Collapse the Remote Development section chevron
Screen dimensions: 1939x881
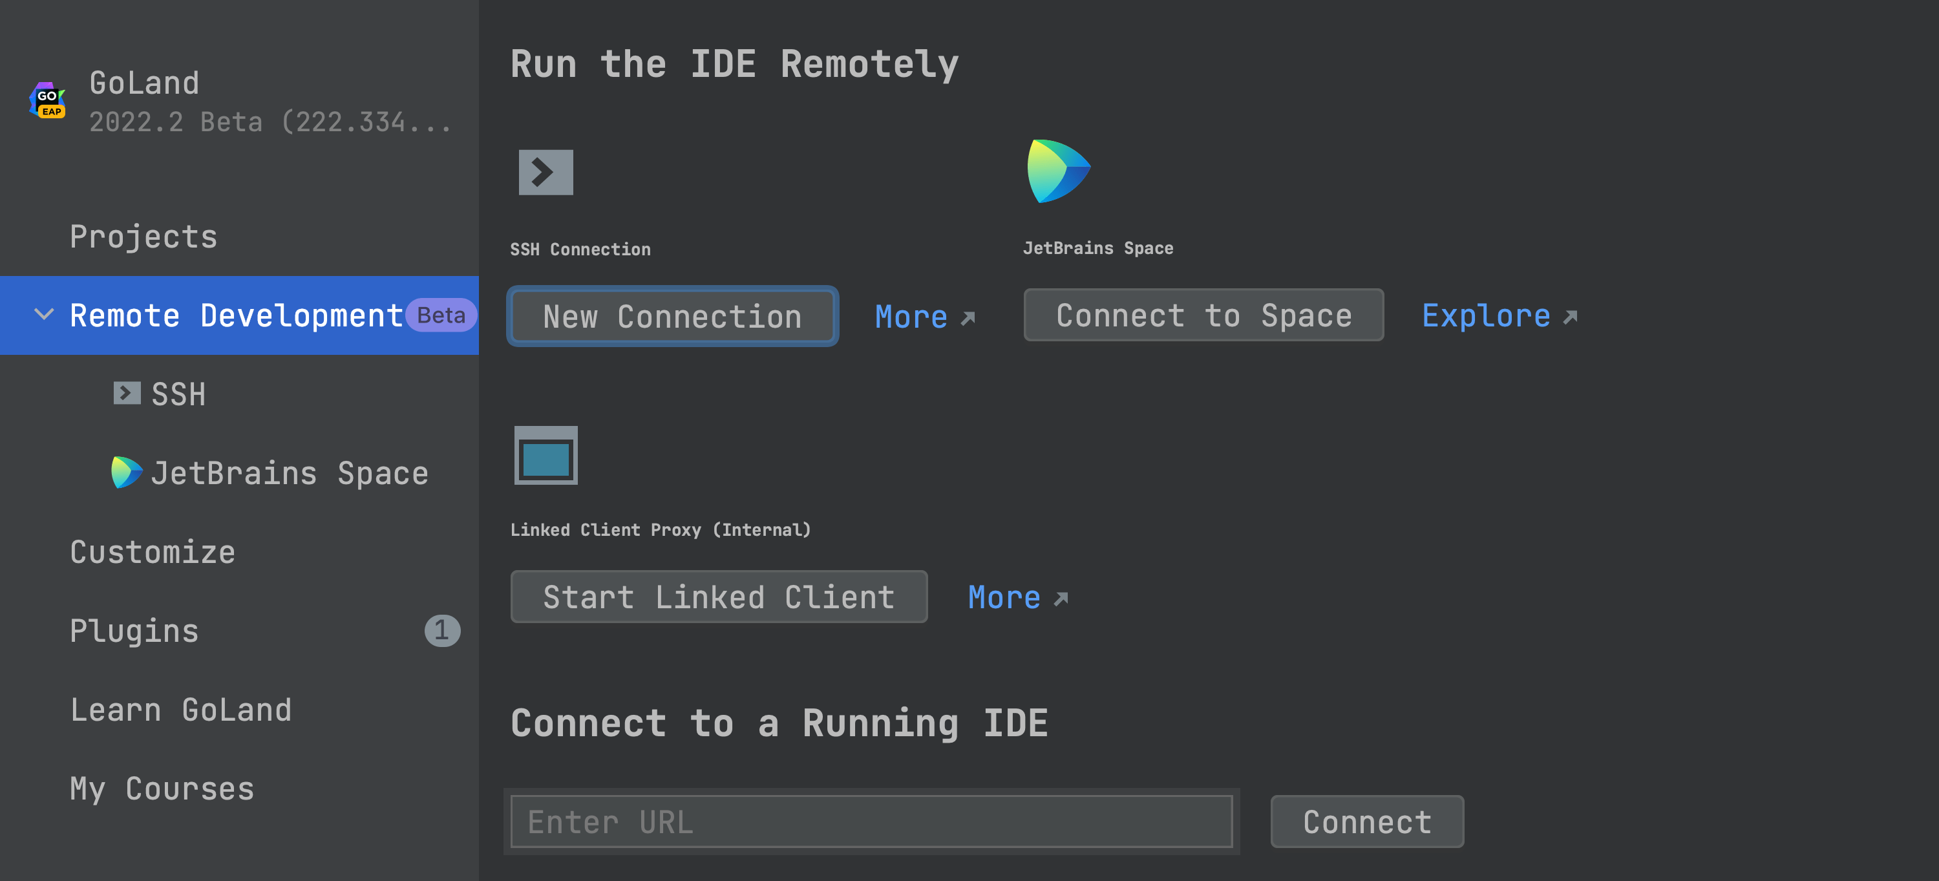(x=45, y=314)
